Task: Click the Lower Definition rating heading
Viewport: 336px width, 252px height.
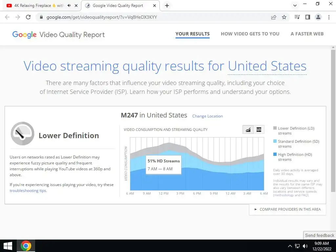Action: [69, 136]
